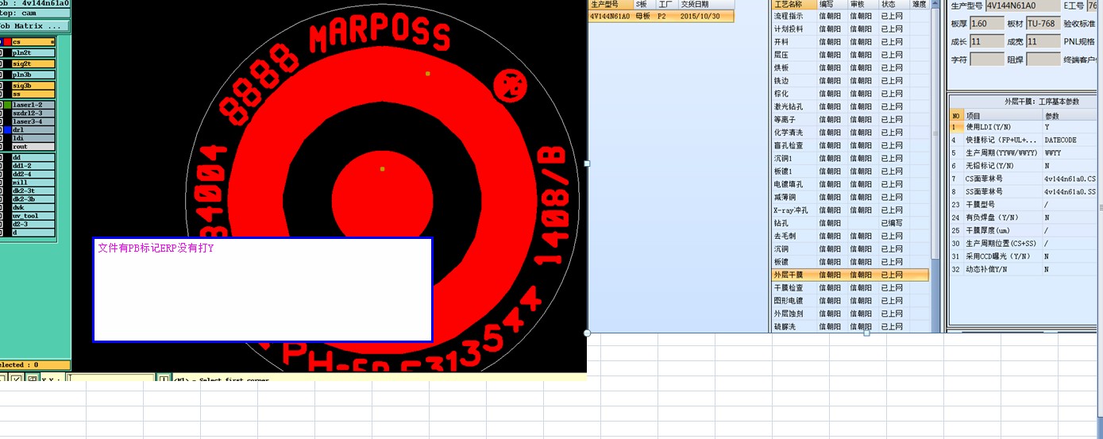Click the 生产型号 column header
Viewport: 1103px width, 439px height.
(610, 5)
